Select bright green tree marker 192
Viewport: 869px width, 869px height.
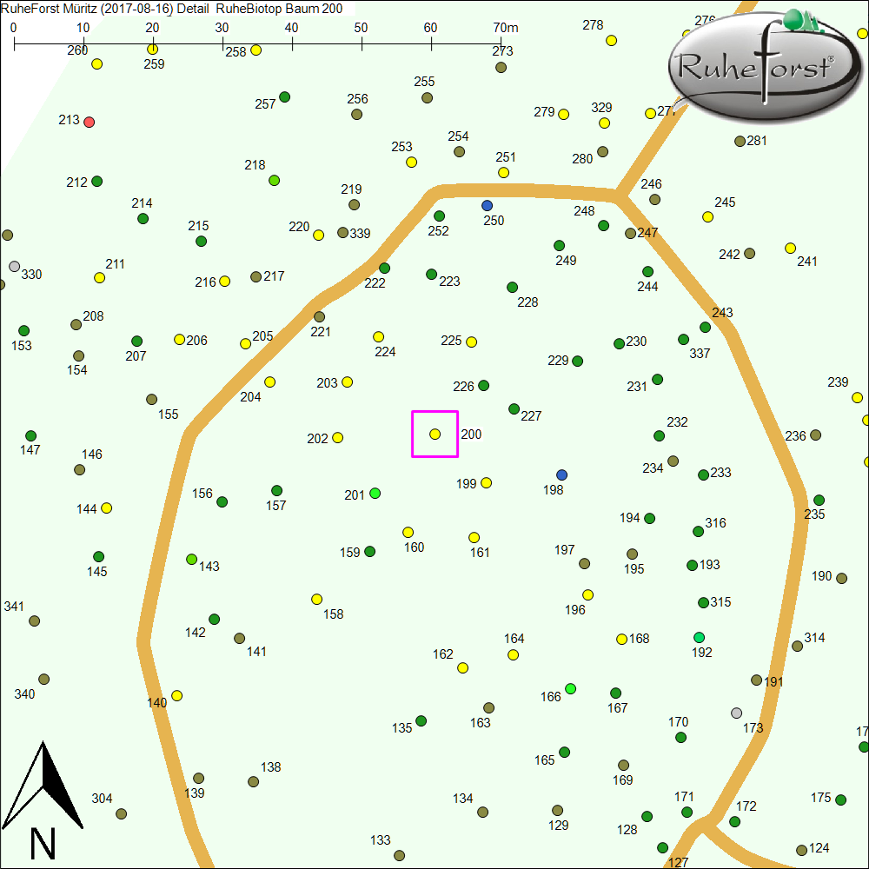tap(699, 637)
